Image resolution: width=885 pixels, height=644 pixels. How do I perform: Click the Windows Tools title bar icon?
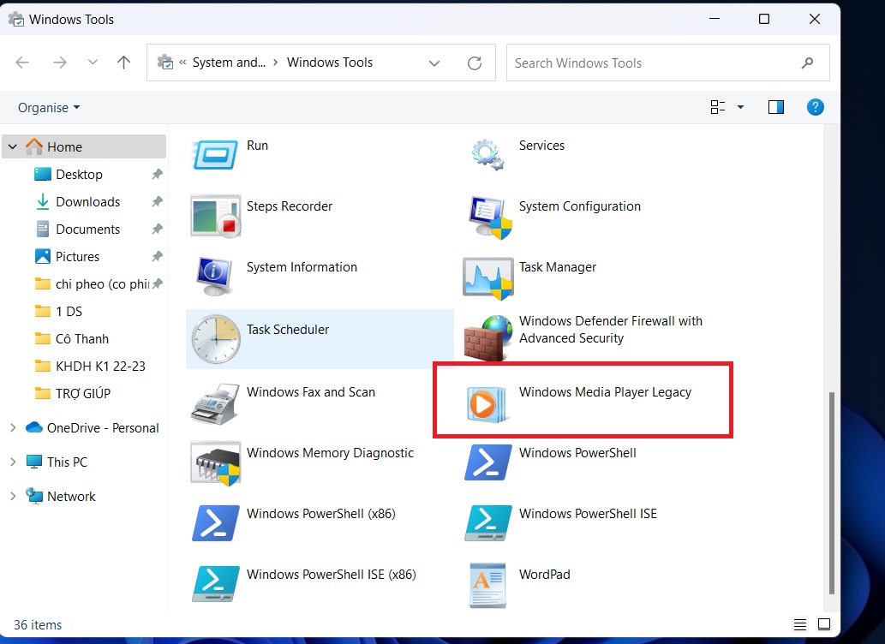[x=15, y=19]
